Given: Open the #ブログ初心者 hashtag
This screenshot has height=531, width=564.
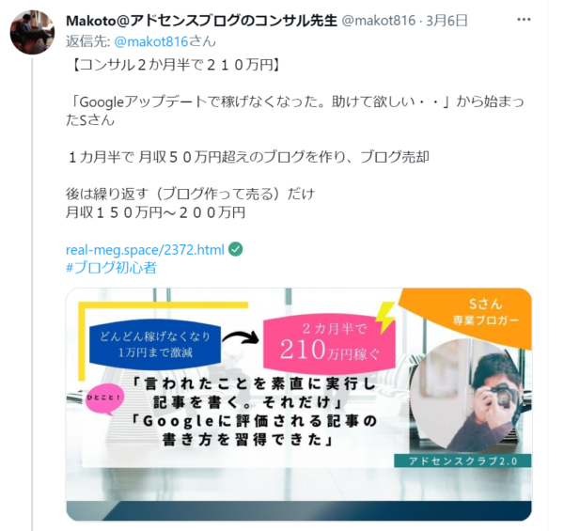Looking at the screenshot, I should [111, 268].
